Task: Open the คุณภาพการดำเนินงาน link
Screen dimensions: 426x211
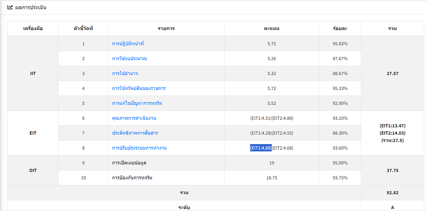Action: pyautogui.click(x=134, y=118)
